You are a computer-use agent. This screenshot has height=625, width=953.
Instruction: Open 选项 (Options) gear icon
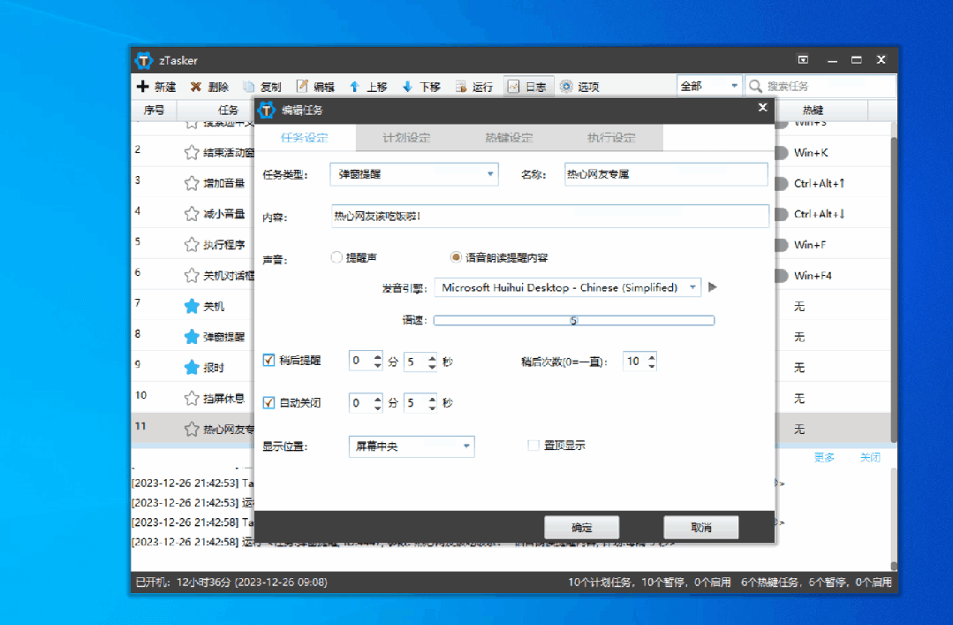[566, 87]
